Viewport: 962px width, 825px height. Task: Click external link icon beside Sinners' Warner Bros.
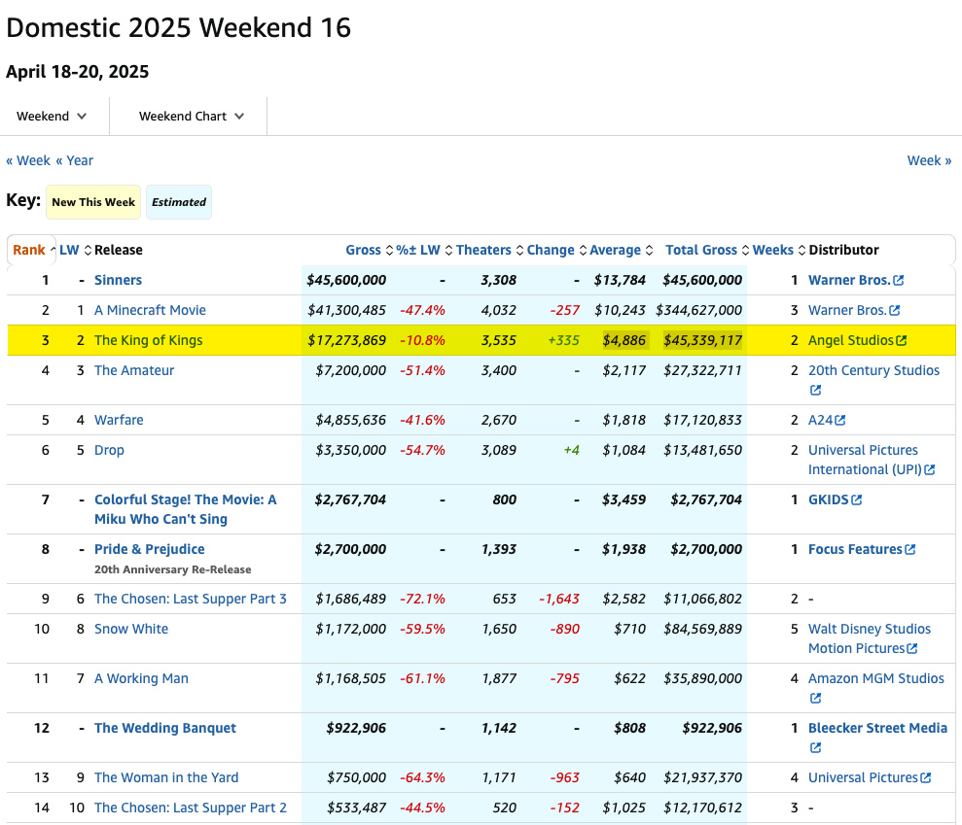(x=898, y=281)
